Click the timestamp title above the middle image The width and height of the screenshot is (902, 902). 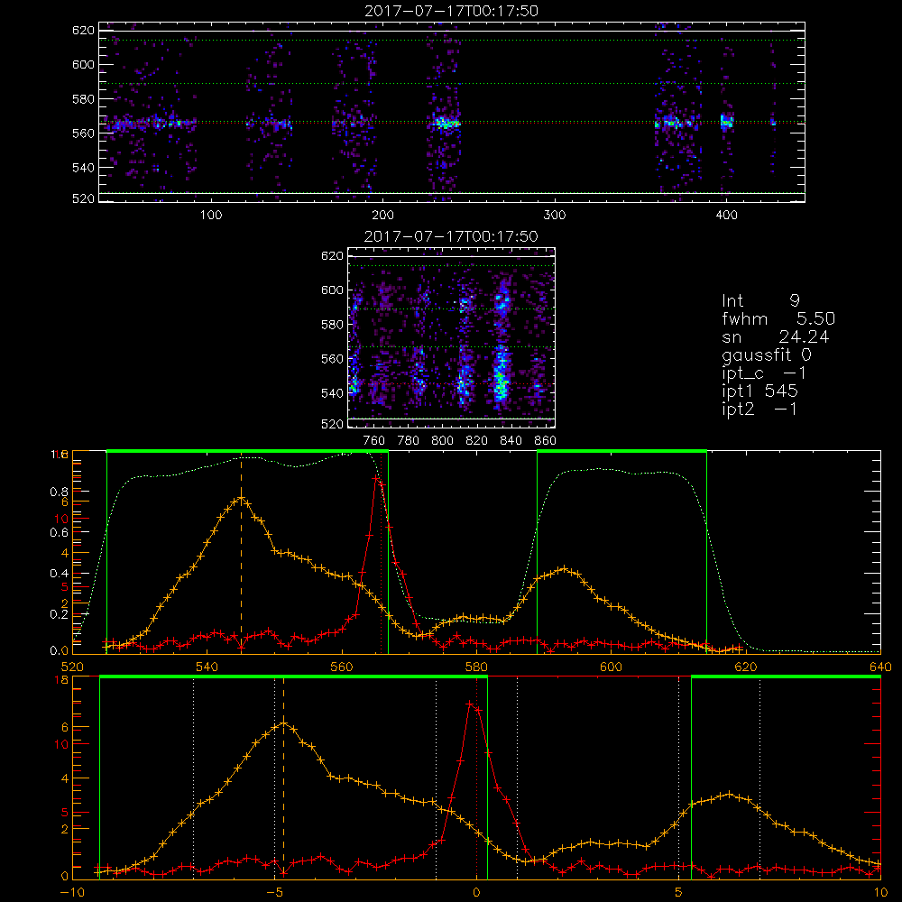452,236
